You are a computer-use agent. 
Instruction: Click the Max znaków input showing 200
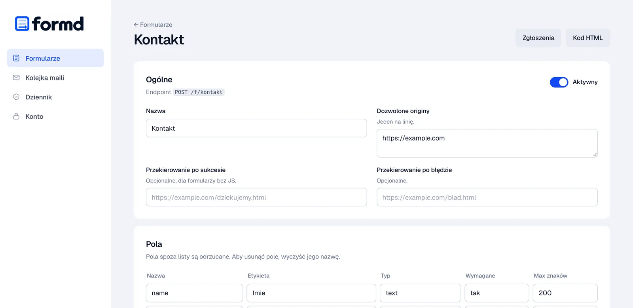point(565,293)
